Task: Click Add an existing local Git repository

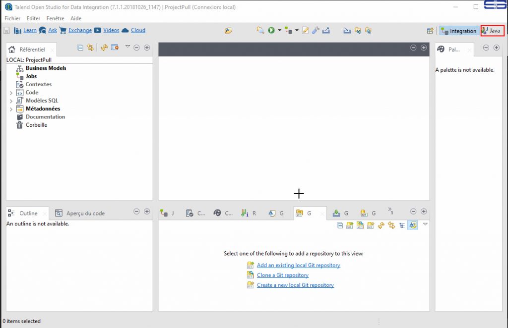Action: coord(298,265)
